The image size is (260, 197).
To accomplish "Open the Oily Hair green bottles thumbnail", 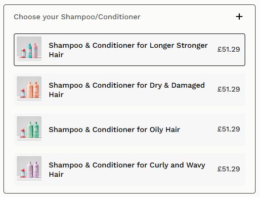I will pos(29,129).
